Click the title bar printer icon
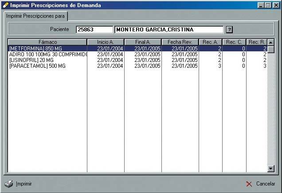Screen dimensions: 282x193 tap(5, 5)
